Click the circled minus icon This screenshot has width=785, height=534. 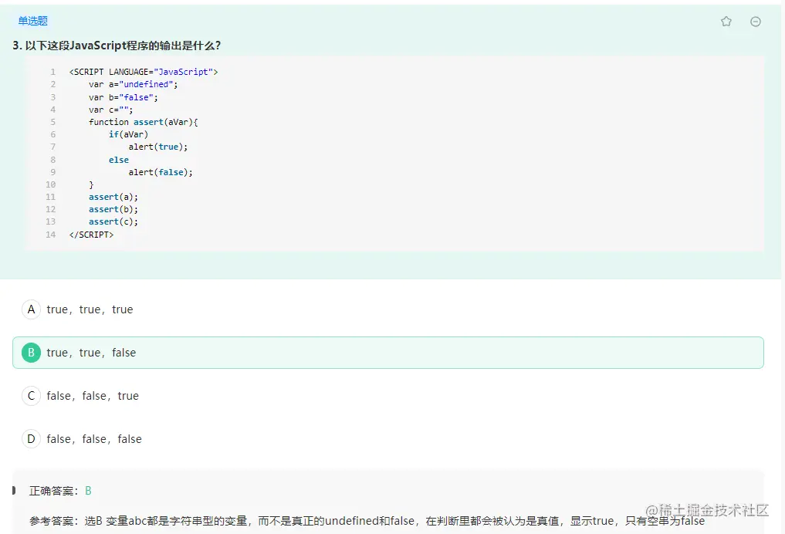coord(756,22)
